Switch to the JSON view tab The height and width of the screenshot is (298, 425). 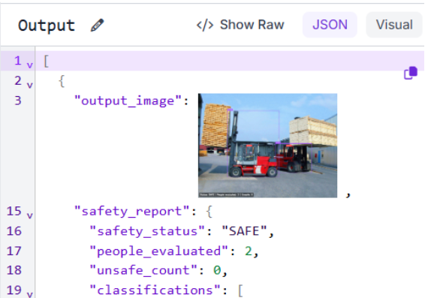click(x=330, y=25)
